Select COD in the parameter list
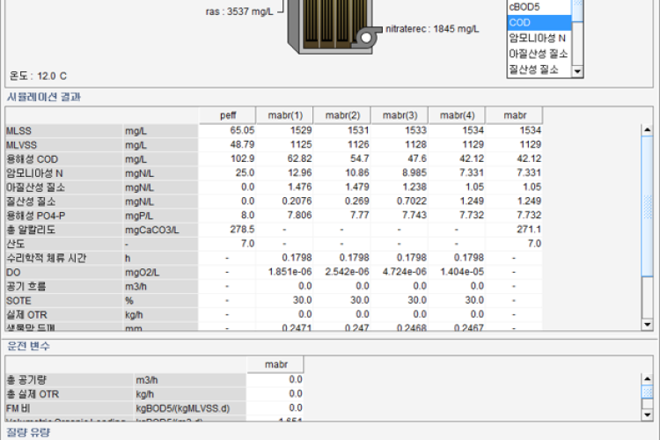 point(539,23)
